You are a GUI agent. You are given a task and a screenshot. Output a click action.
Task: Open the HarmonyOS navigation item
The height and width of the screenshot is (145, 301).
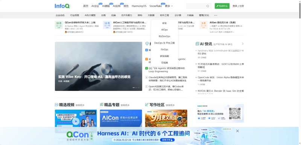click(x=139, y=6)
